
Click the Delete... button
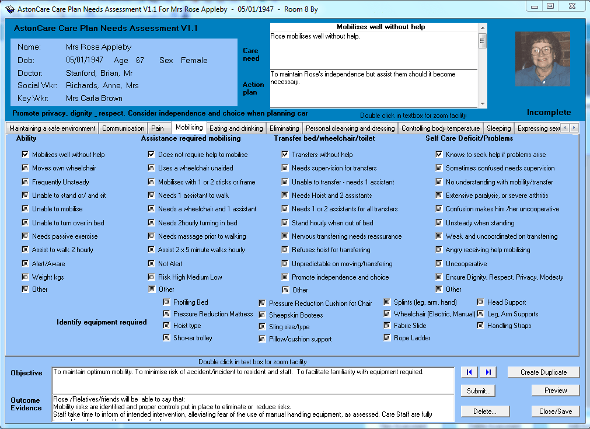point(485,411)
